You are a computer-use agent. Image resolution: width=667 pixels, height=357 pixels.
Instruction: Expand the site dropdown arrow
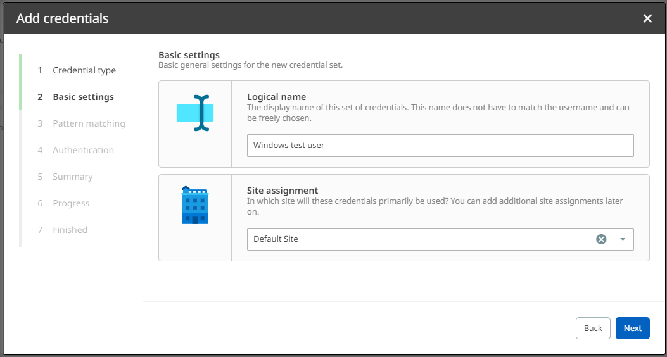pyautogui.click(x=623, y=239)
